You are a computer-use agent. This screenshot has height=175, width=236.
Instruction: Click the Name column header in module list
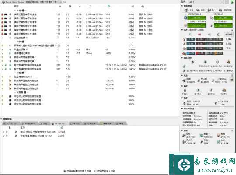point(17,6)
